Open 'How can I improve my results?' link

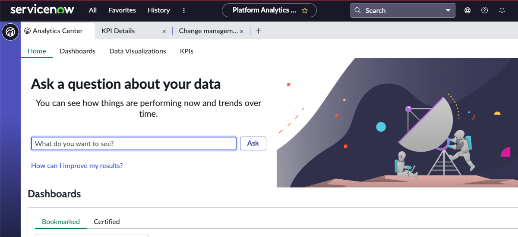pos(77,166)
